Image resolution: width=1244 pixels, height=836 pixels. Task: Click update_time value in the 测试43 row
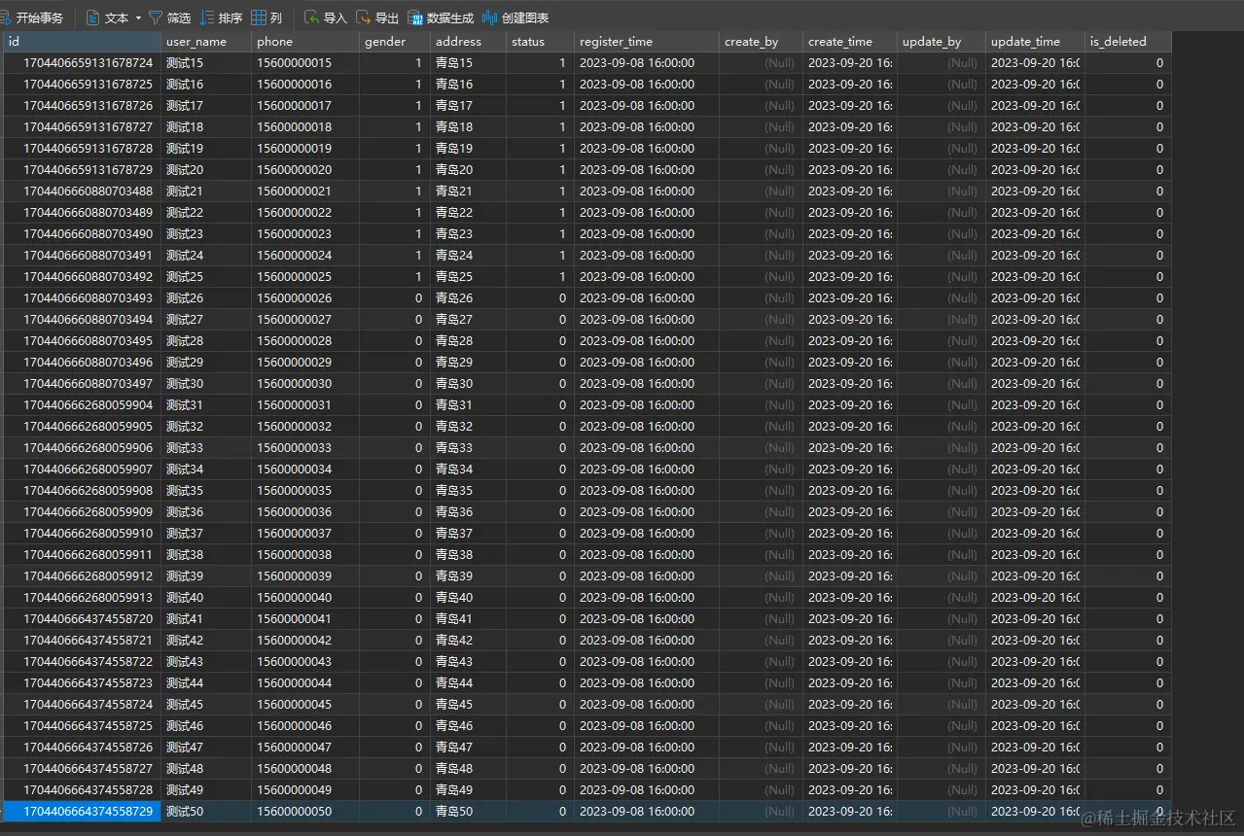1035,662
